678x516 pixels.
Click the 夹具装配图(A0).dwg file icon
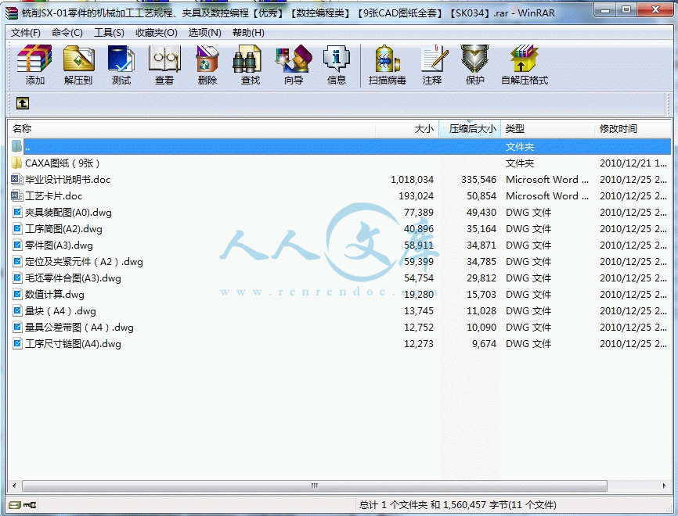[17, 213]
